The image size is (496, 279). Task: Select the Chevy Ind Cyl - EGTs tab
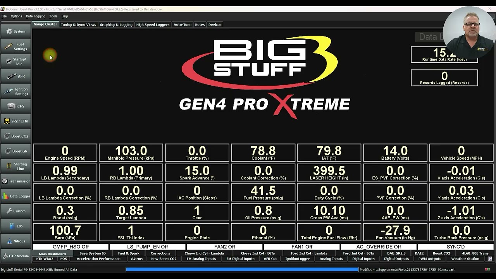click(x=258, y=253)
